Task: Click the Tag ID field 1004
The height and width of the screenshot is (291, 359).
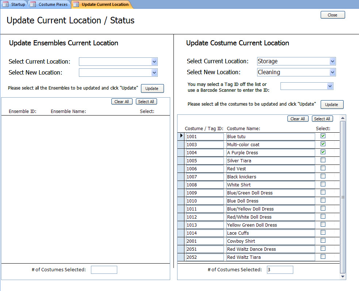Action: coord(205,152)
